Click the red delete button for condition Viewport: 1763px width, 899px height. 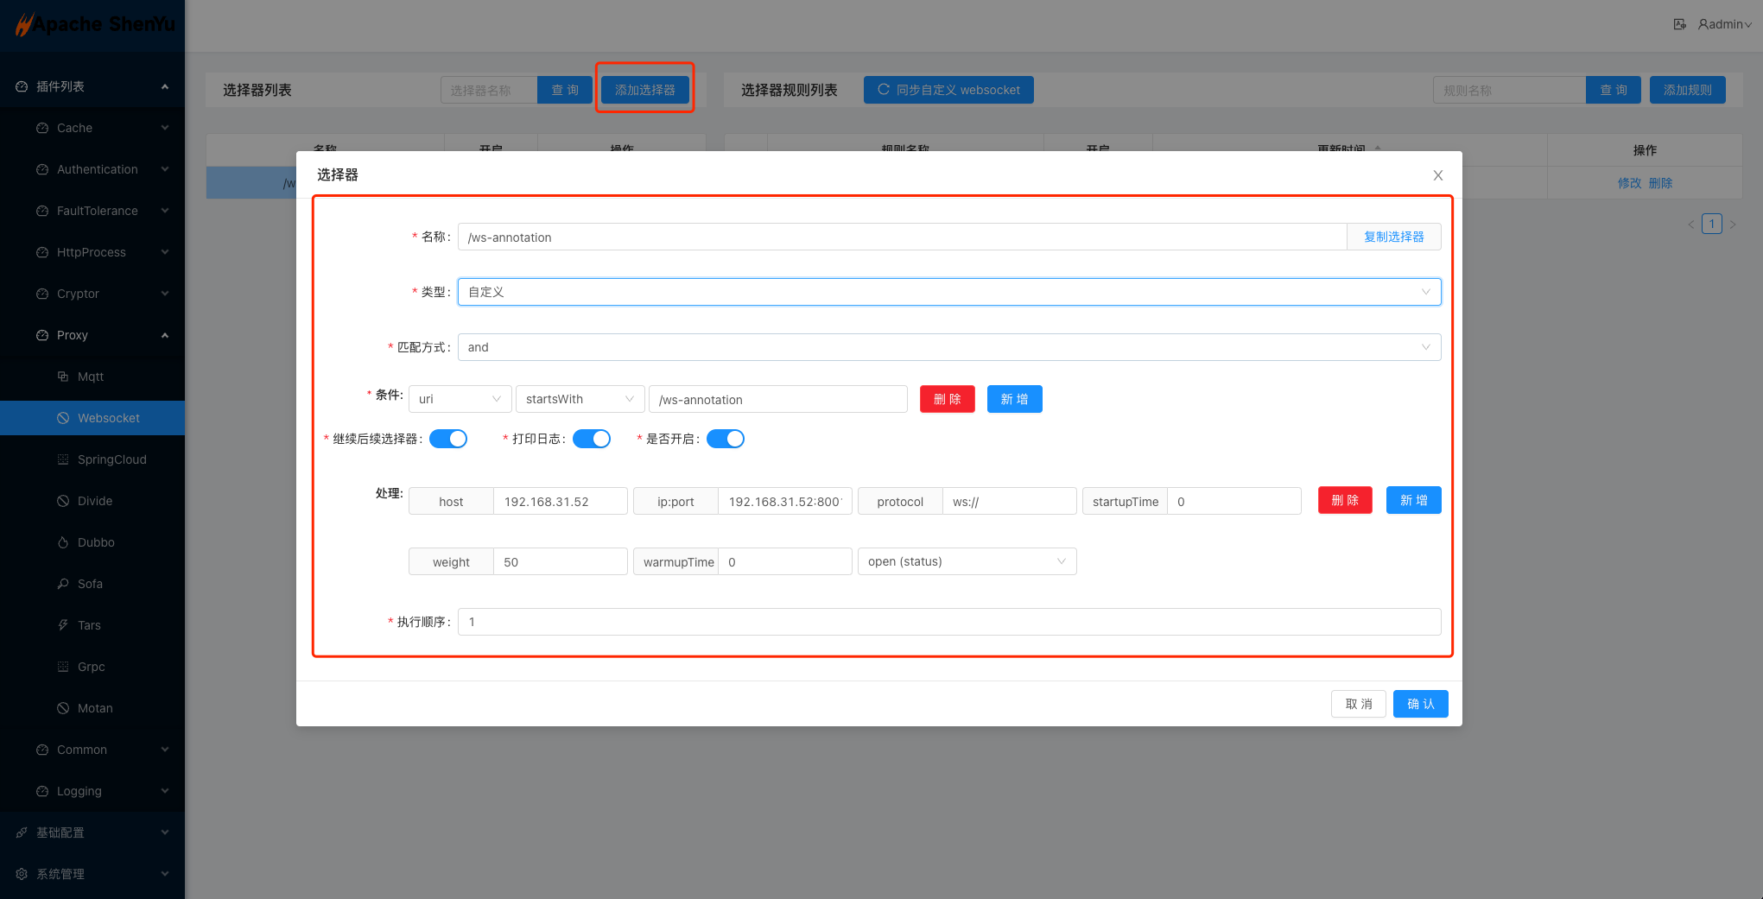coord(947,399)
